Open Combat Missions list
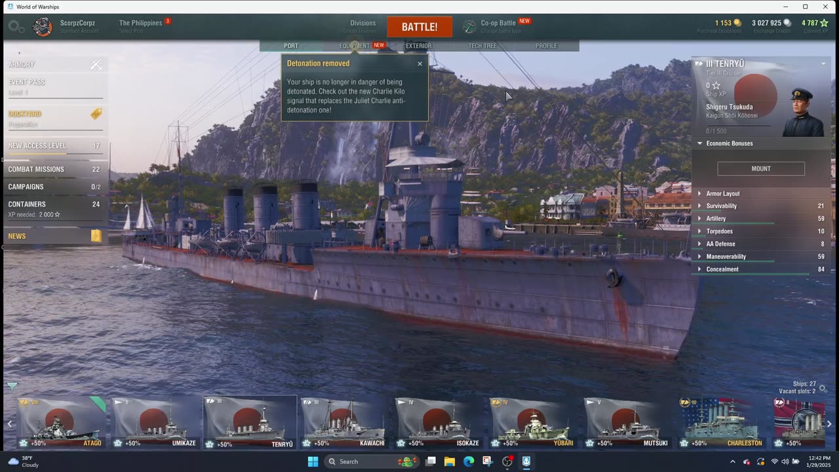This screenshot has width=839, height=472. click(x=55, y=170)
